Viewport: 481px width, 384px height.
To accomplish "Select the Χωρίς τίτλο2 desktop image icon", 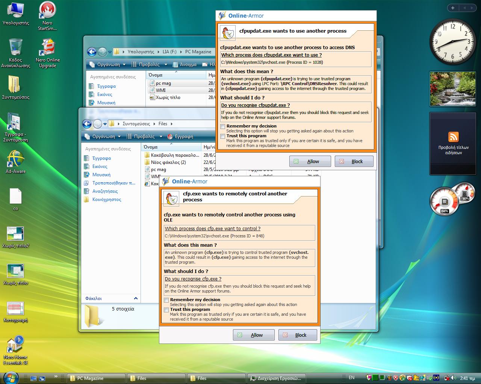I will coord(15,237).
